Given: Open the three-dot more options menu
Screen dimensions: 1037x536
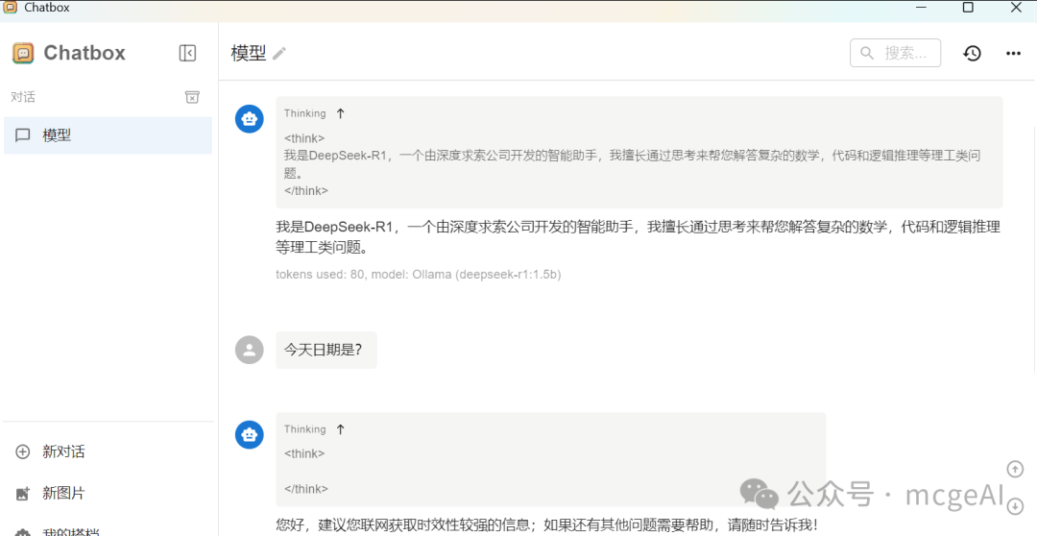Looking at the screenshot, I should click(1013, 53).
